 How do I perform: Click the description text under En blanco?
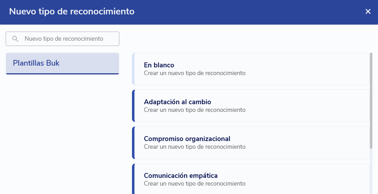[195, 73]
